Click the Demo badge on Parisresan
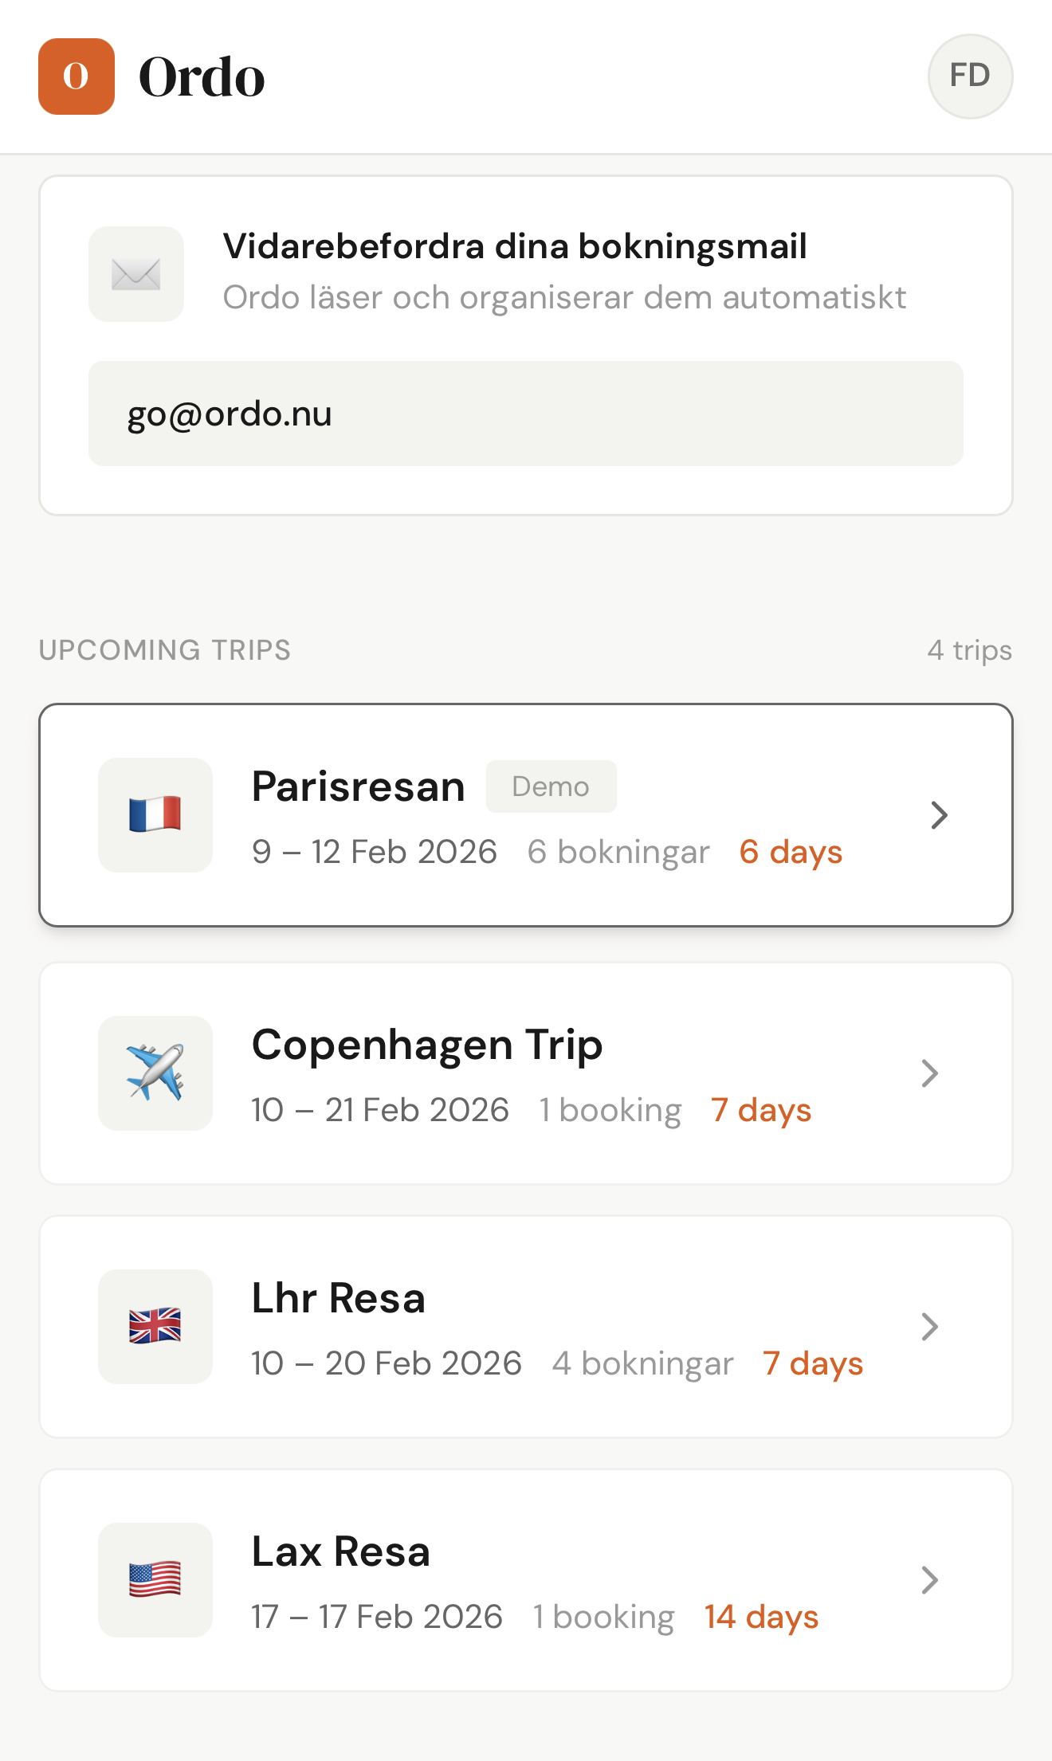1052x1761 pixels. [x=551, y=786]
